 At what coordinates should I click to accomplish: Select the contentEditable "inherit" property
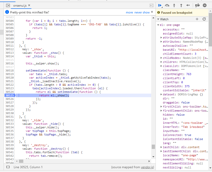(x=185, y=90)
